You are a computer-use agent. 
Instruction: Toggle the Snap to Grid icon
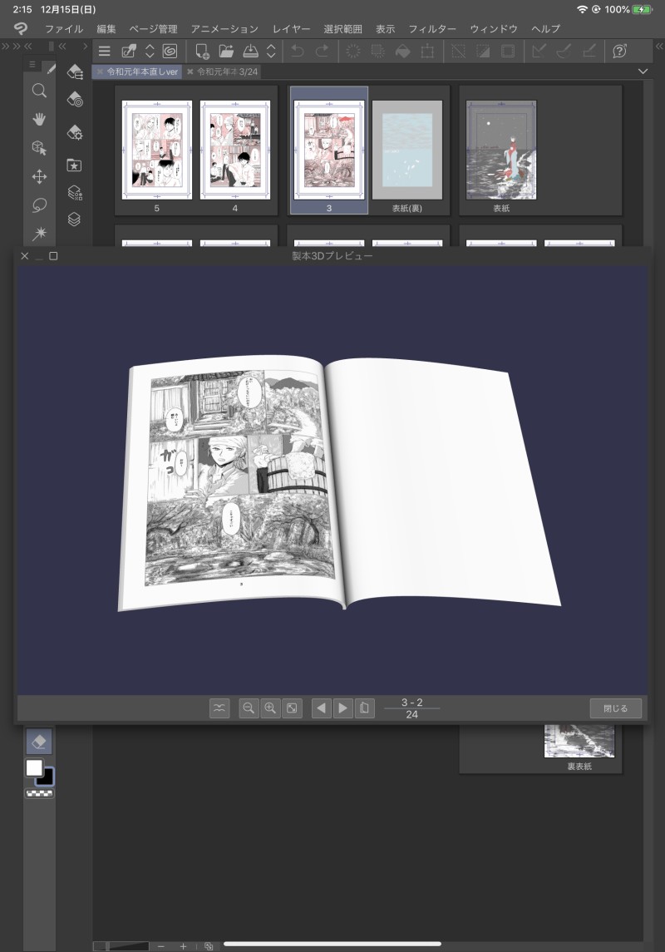pyautogui.click(x=589, y=52)
